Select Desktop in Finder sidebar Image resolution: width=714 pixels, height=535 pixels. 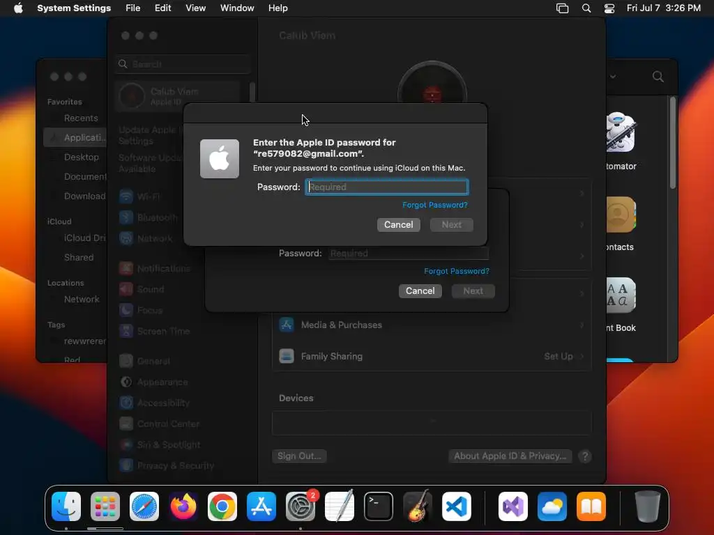[x=81, y=157]
